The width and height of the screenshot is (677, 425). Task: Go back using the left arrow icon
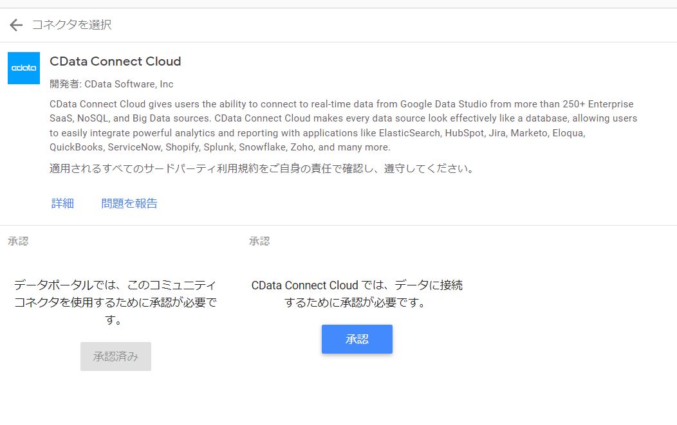(x=16, y=25)
